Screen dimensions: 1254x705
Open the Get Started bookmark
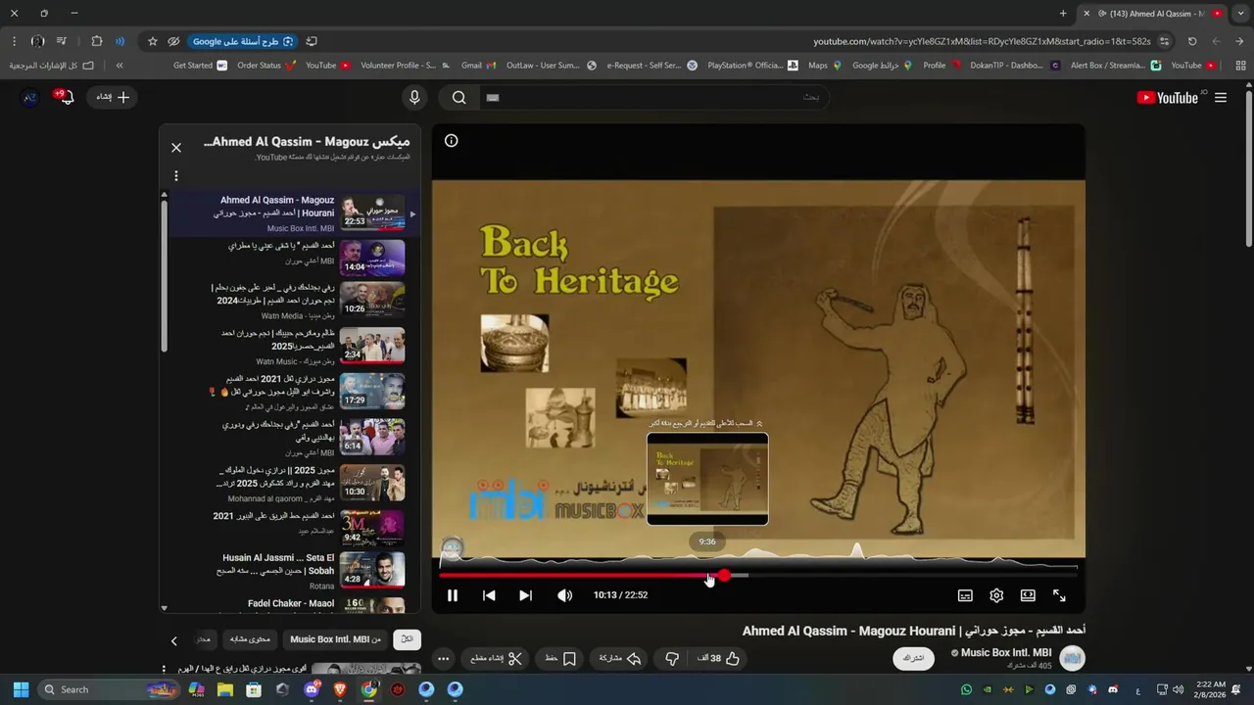click(x=200, y=66)
